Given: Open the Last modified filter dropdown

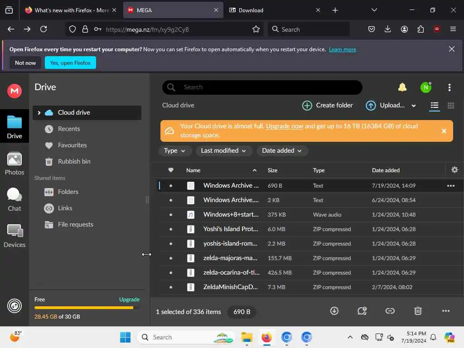Looking at the screenshot, I should pyautogui.click(x=223, y=150).
